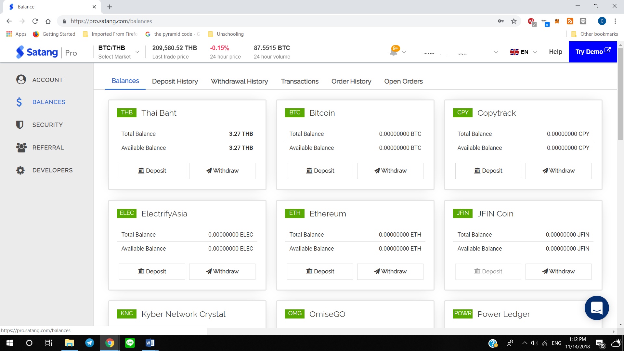
Task: Open the notification bell icon
Action: coord(394,52)
